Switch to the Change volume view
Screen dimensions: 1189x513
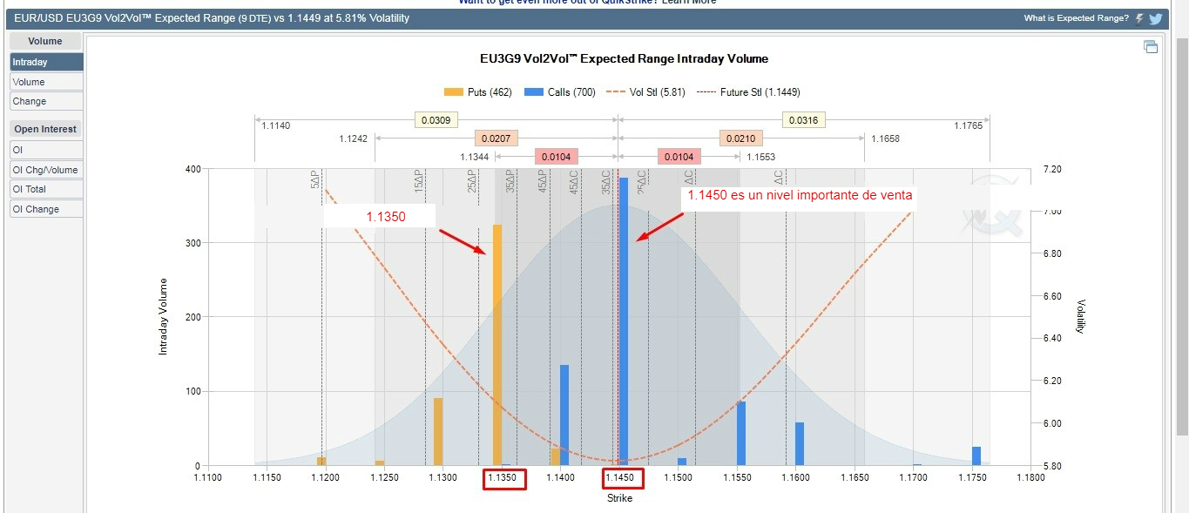[x=47, y=101]
